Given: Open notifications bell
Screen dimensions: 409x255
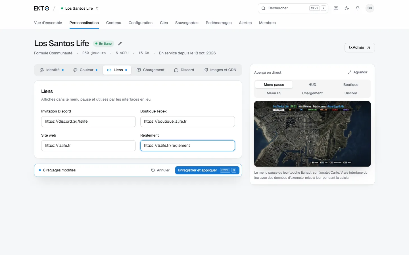Looking at the screenshot, I should pyautogui.click(x=358, y=8).
